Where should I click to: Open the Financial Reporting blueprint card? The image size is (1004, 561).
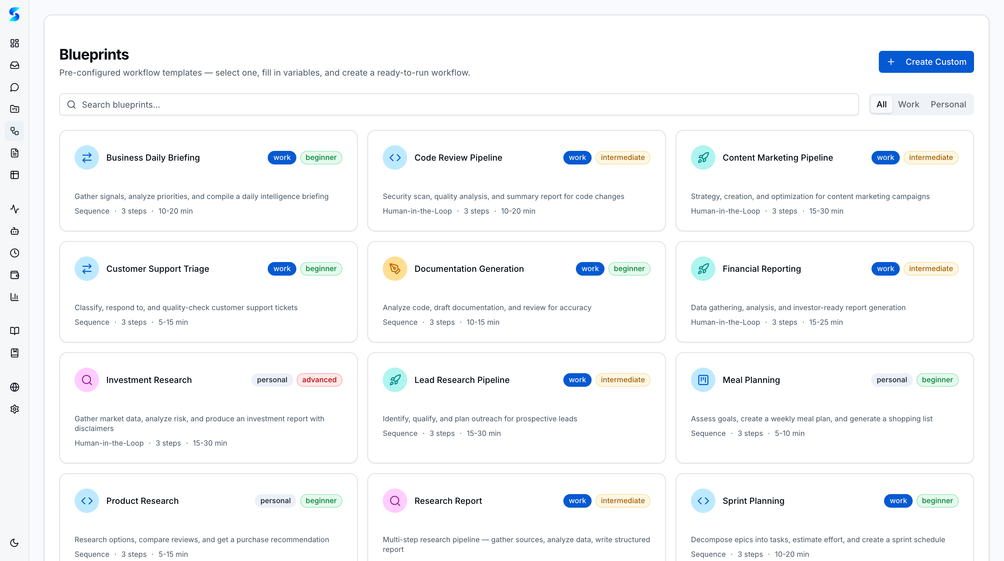[x=824, y=291]
